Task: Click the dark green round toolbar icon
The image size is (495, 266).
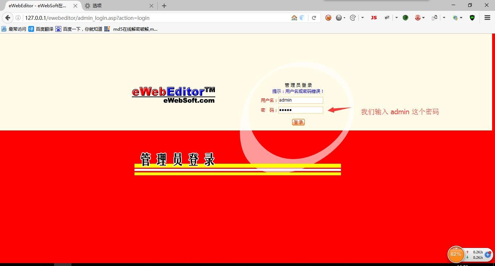Action: [405, 18]
